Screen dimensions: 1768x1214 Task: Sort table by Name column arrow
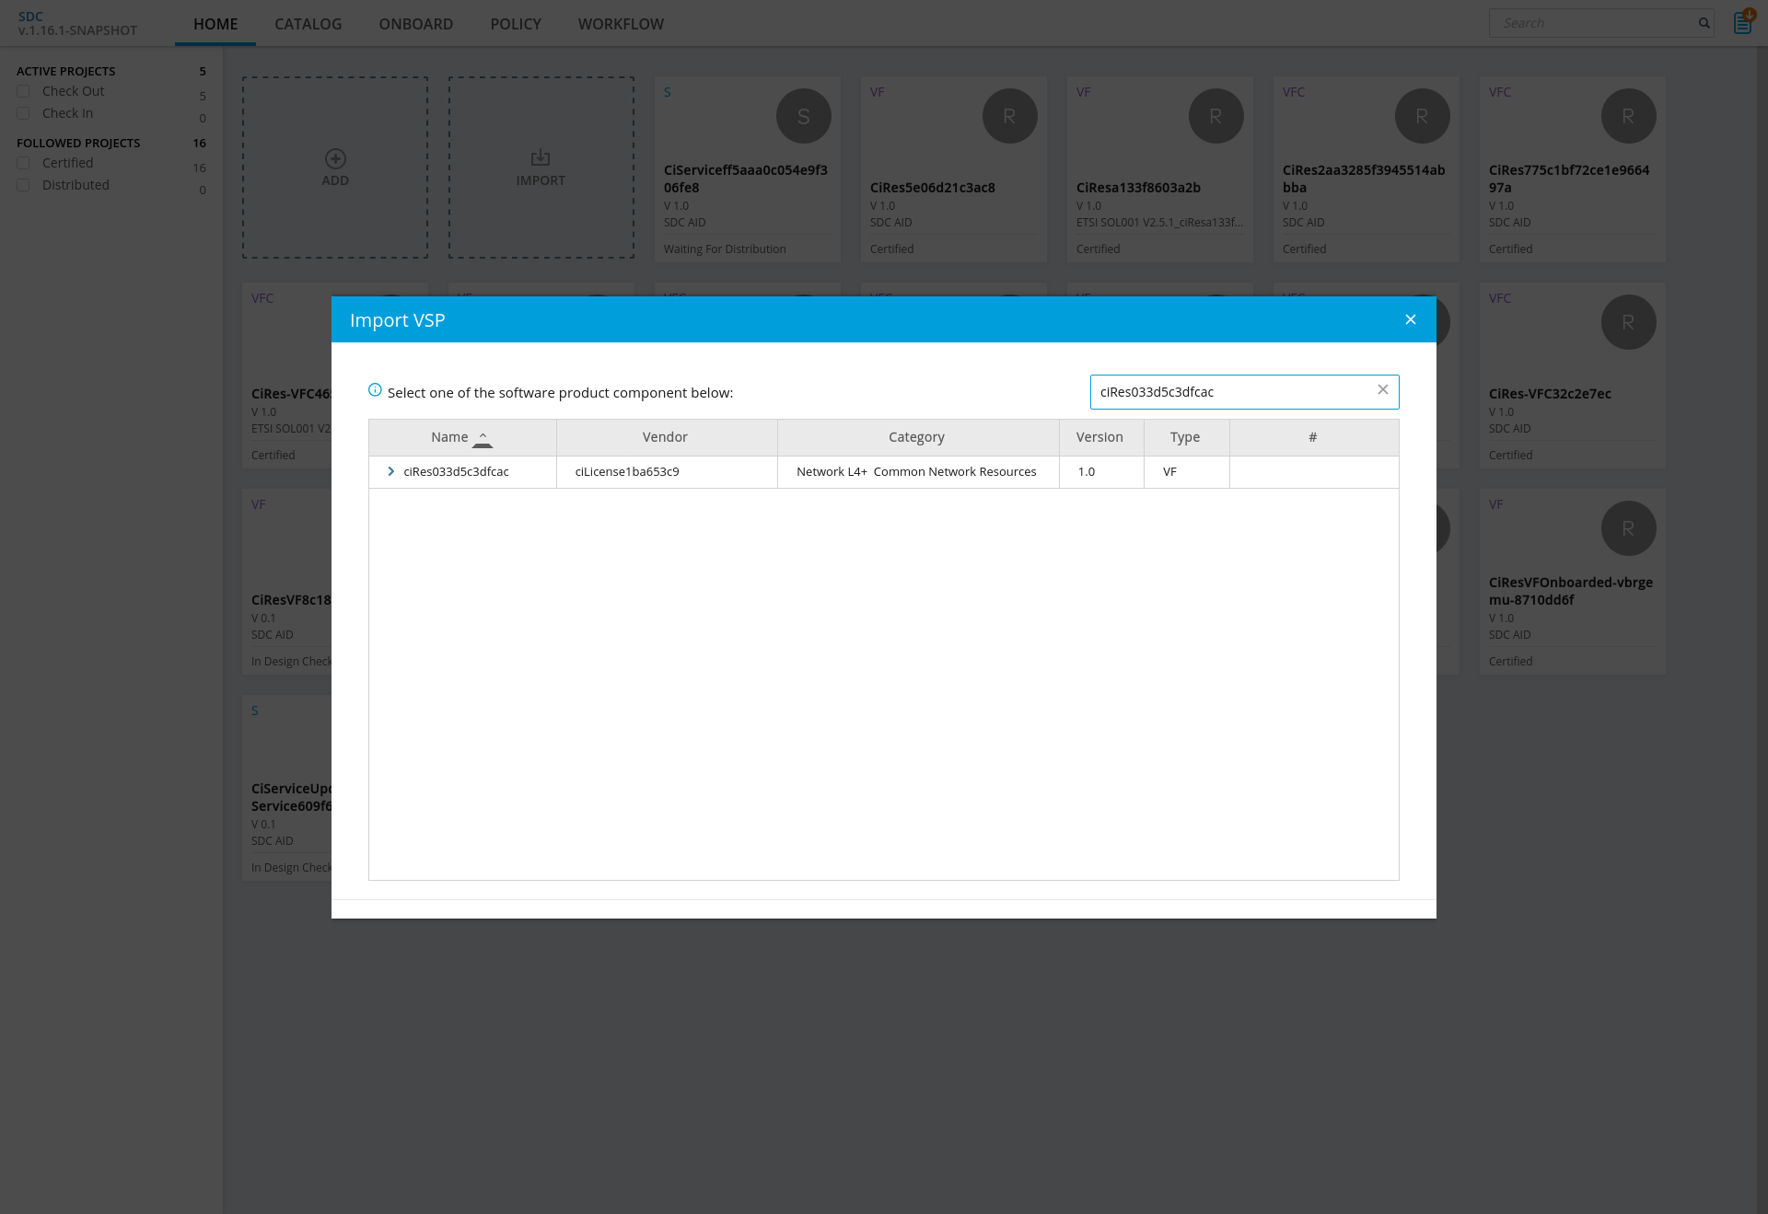483,438
